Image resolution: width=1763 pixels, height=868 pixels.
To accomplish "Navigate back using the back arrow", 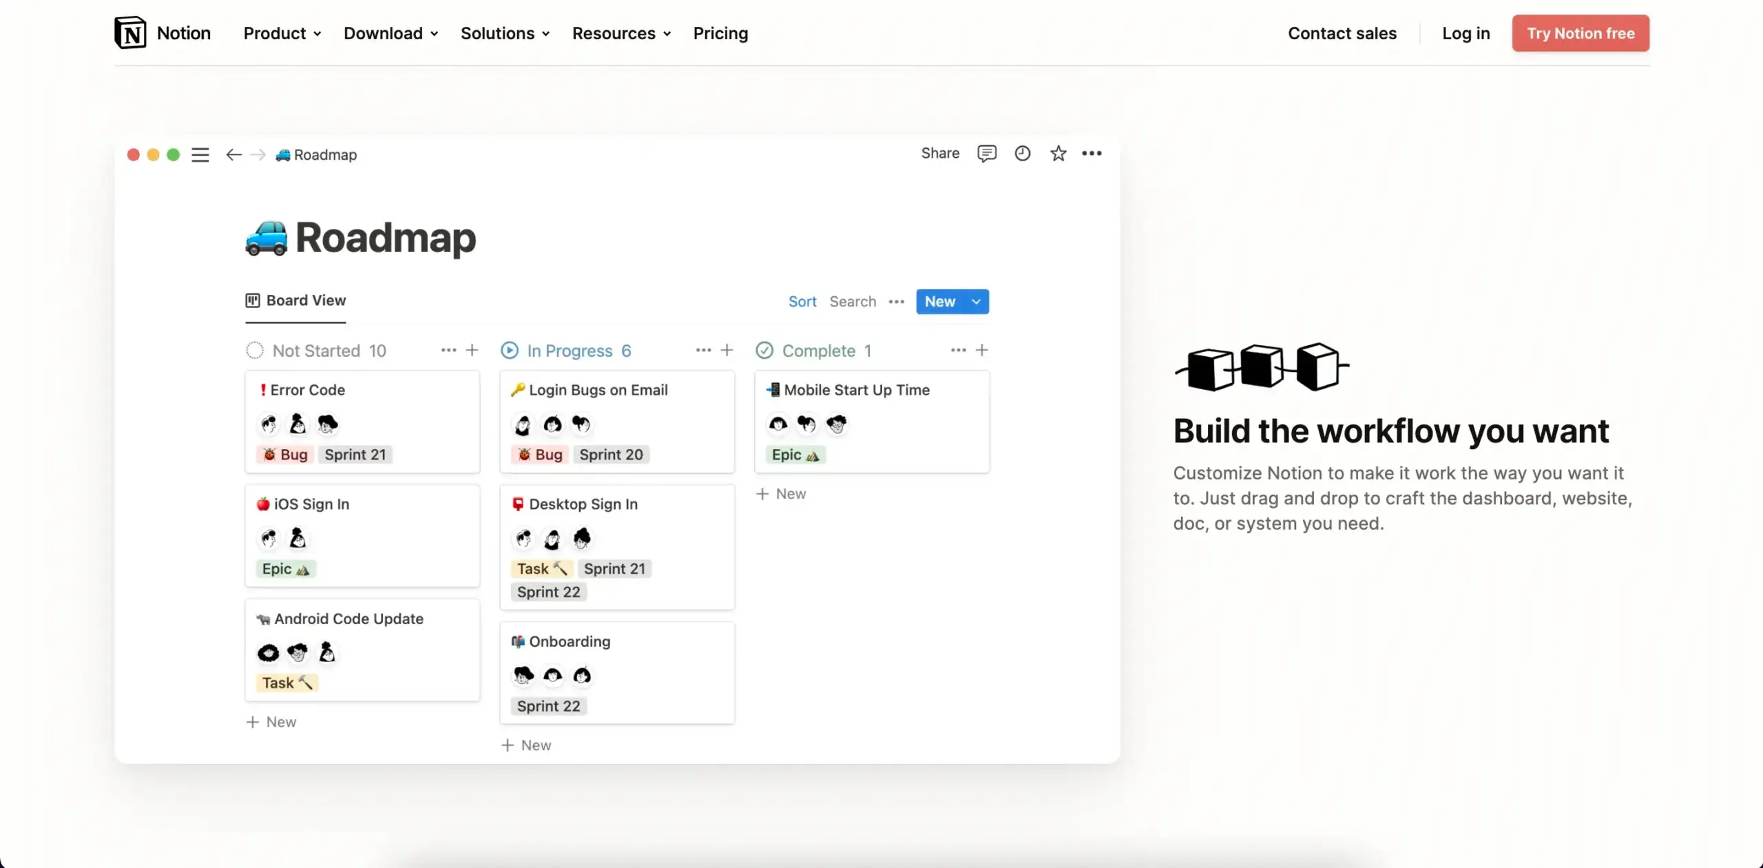I will coord(233,154).
